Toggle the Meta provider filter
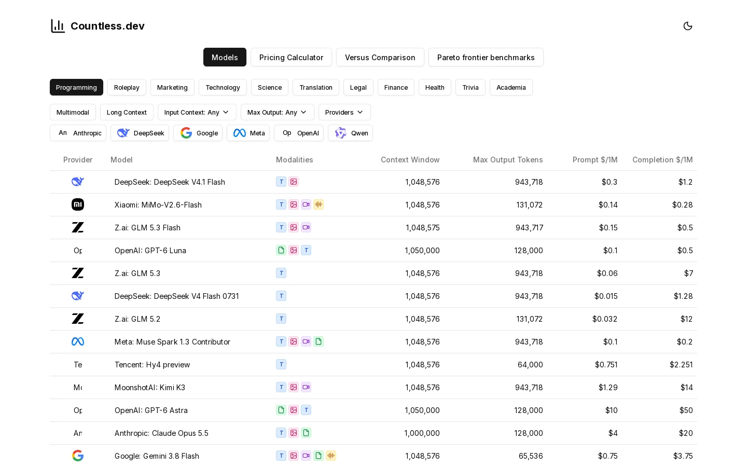 coord(248,133)
